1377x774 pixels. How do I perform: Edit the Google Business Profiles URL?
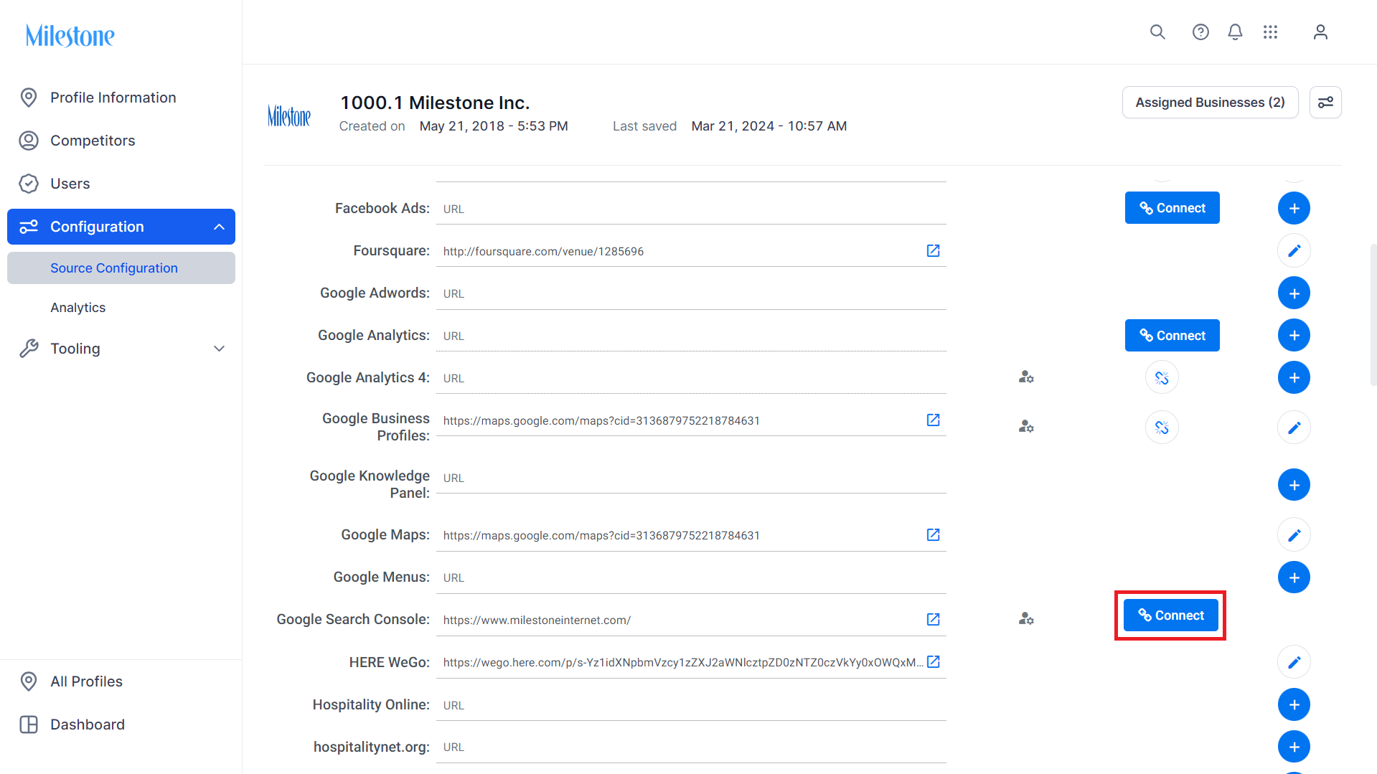(1294, 428)
